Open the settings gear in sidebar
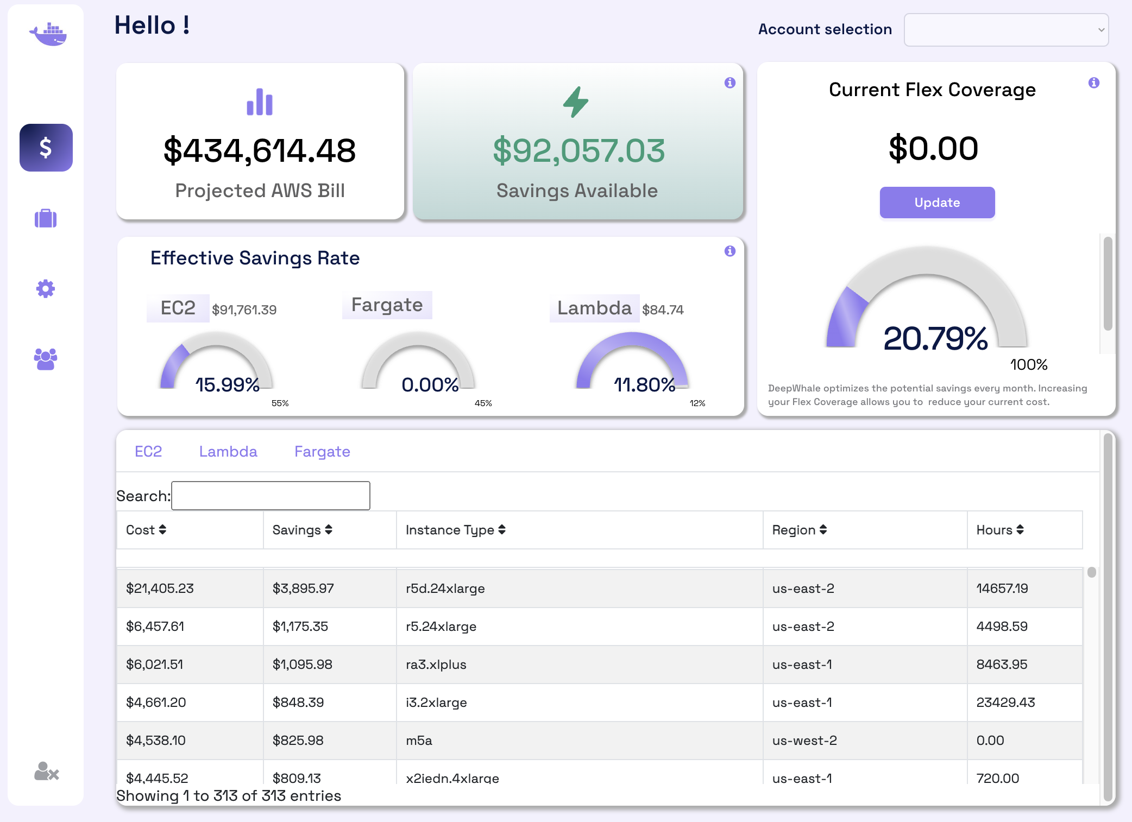 (46, 288)
